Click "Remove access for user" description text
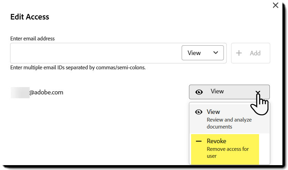 coord(228,152)
